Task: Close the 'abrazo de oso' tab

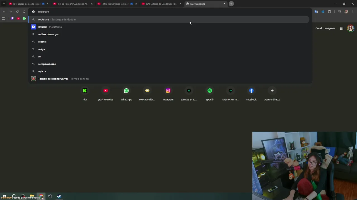Action: tap(47, 4)
